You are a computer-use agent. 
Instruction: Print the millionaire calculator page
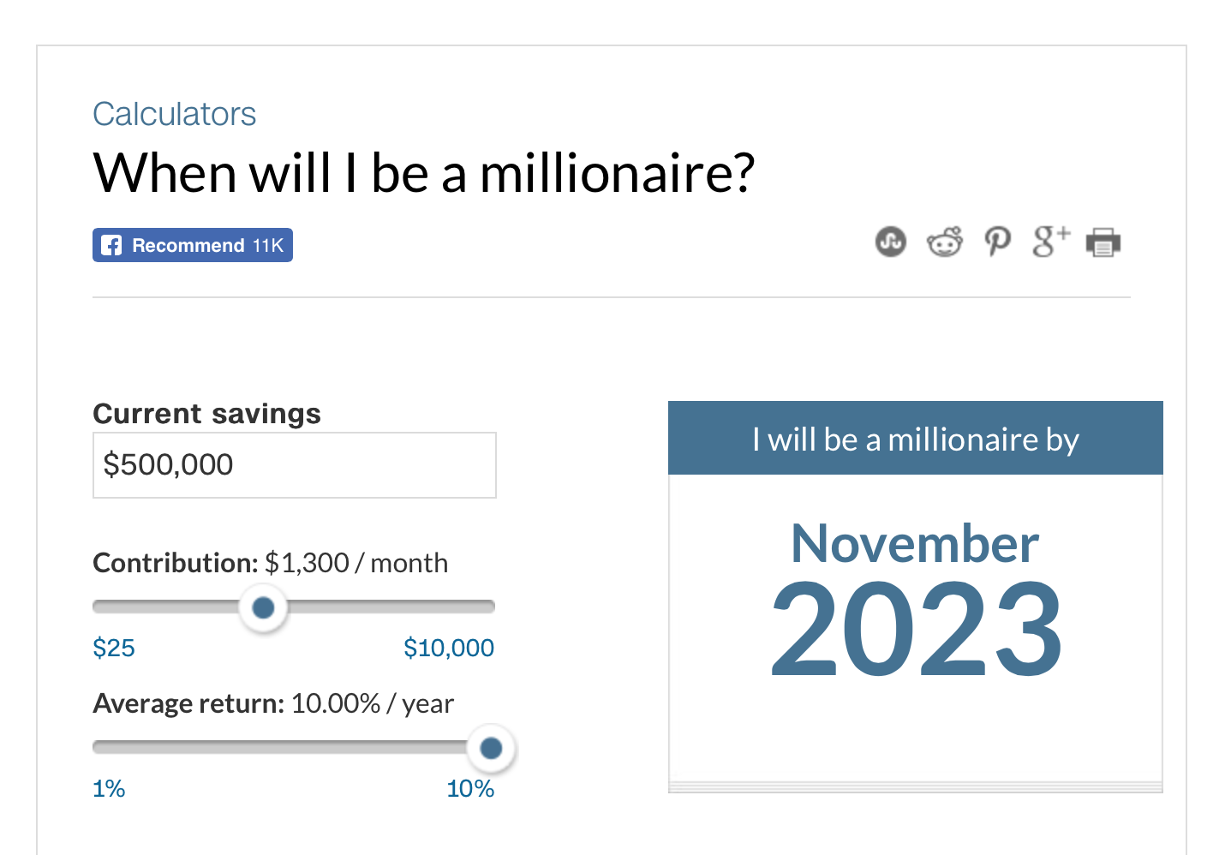[x=1103, y=242]
